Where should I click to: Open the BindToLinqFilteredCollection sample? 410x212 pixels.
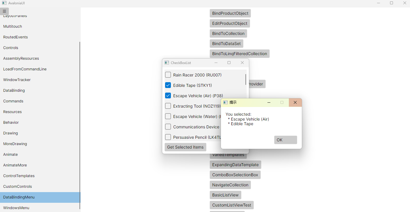240,54
